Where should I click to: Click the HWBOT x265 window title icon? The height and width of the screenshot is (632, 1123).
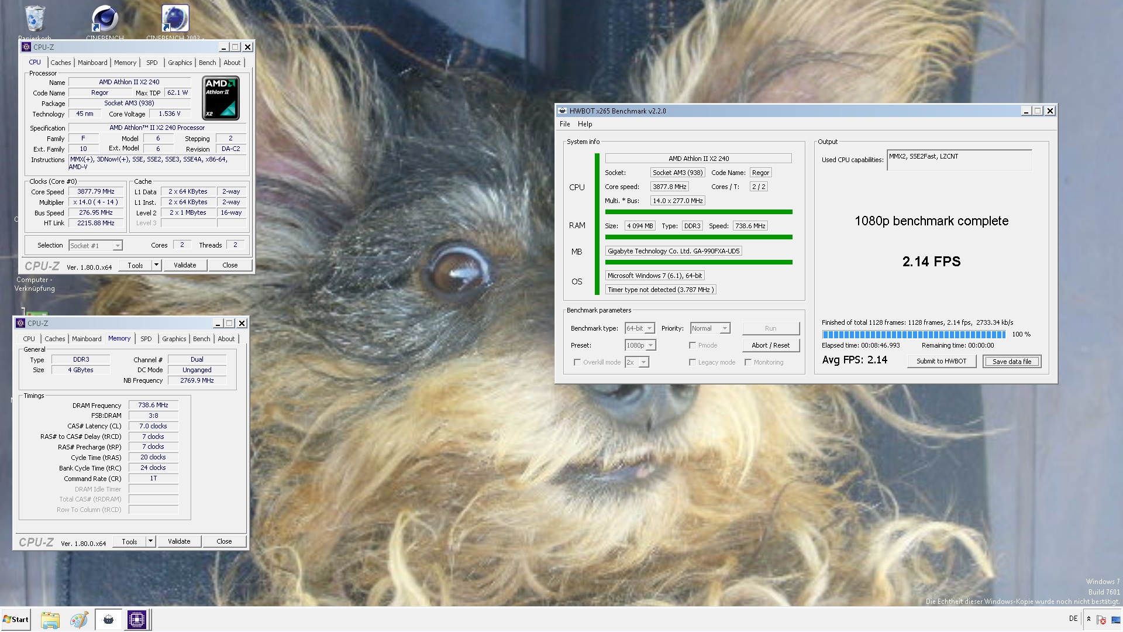point(562,111)
